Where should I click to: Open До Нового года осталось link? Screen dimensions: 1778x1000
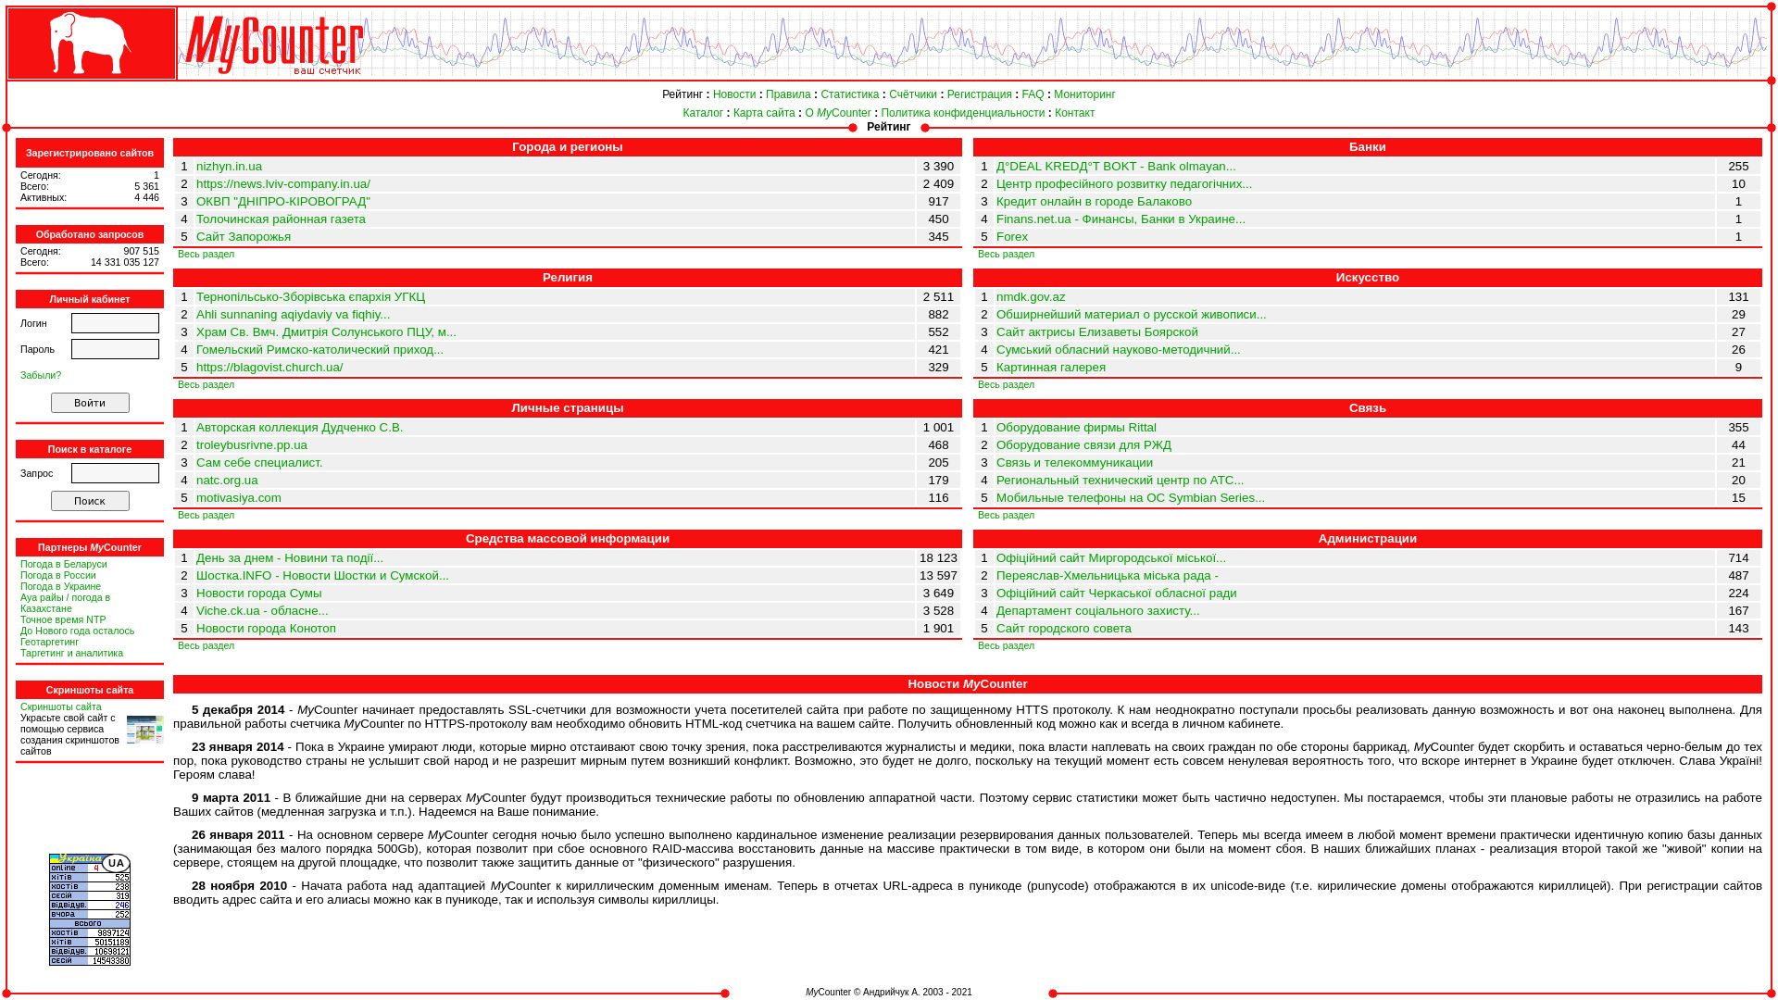(x=77, y=631)
